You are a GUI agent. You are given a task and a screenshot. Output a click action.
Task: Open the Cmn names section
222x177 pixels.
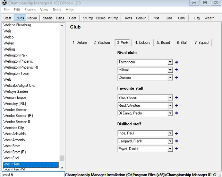tap(181, 18)
